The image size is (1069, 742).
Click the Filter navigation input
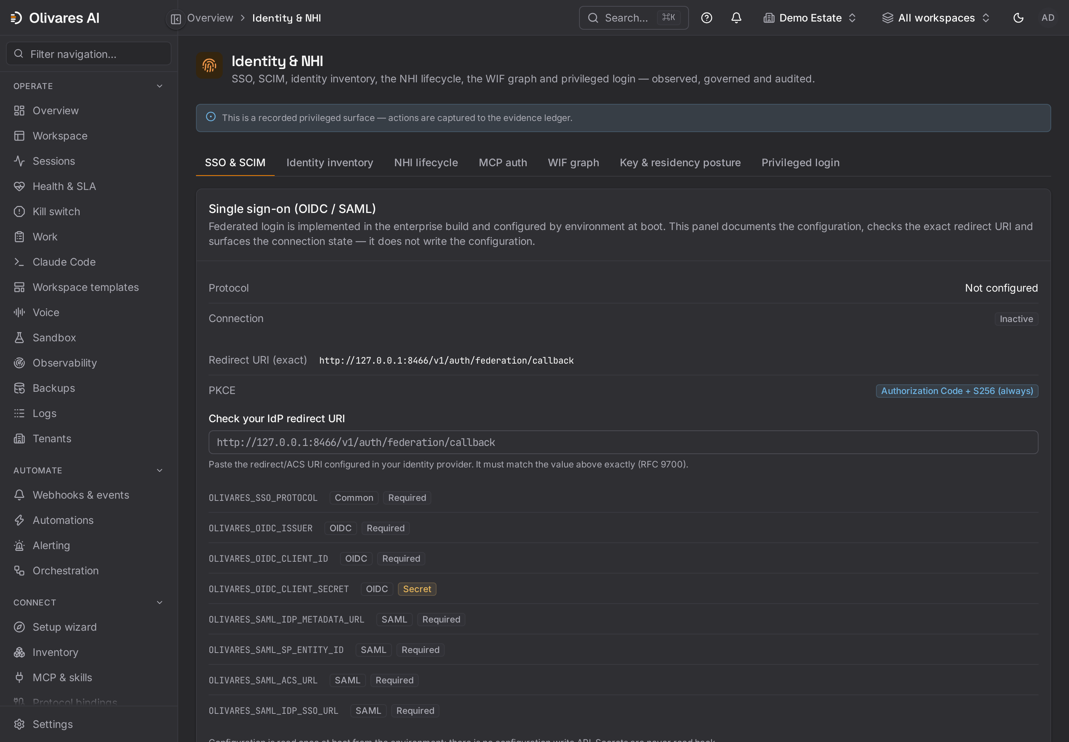pyautogui.click(x=88, y=54)
